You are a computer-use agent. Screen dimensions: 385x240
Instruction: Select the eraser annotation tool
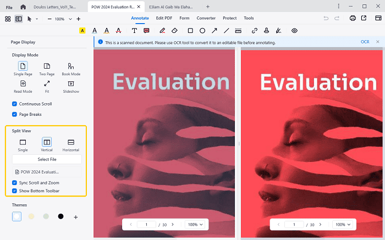click(x=175, y=31)
